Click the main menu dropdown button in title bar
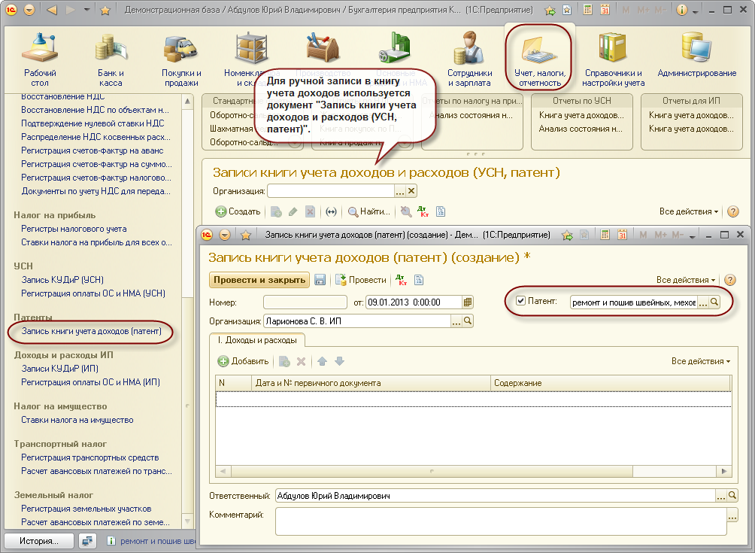Image resolution: width=755 pixels, height=553 pixels. (x=29, y=10)
